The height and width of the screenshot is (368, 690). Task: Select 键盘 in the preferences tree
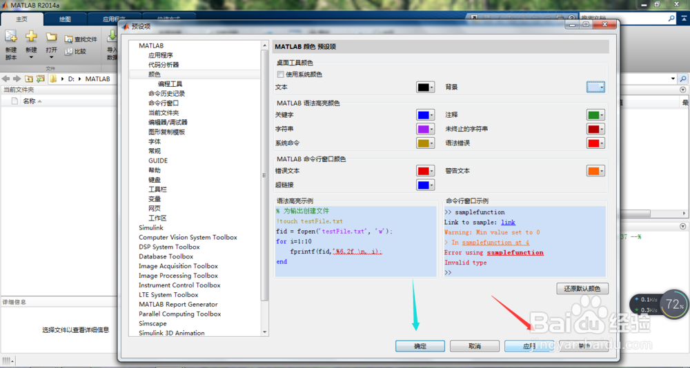tap(155, 180)
